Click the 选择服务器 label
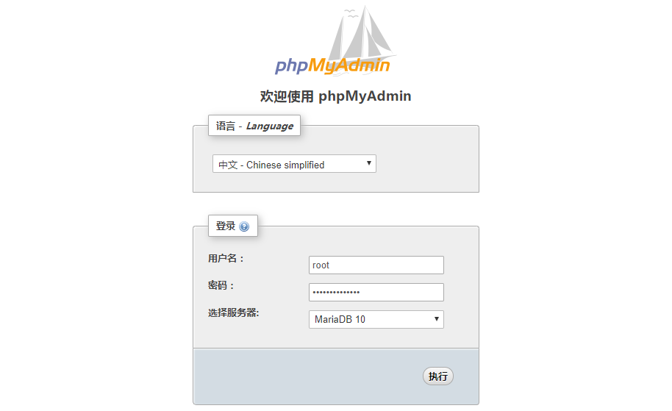Viewport: 672px width, 411px height. pos(233,312)
